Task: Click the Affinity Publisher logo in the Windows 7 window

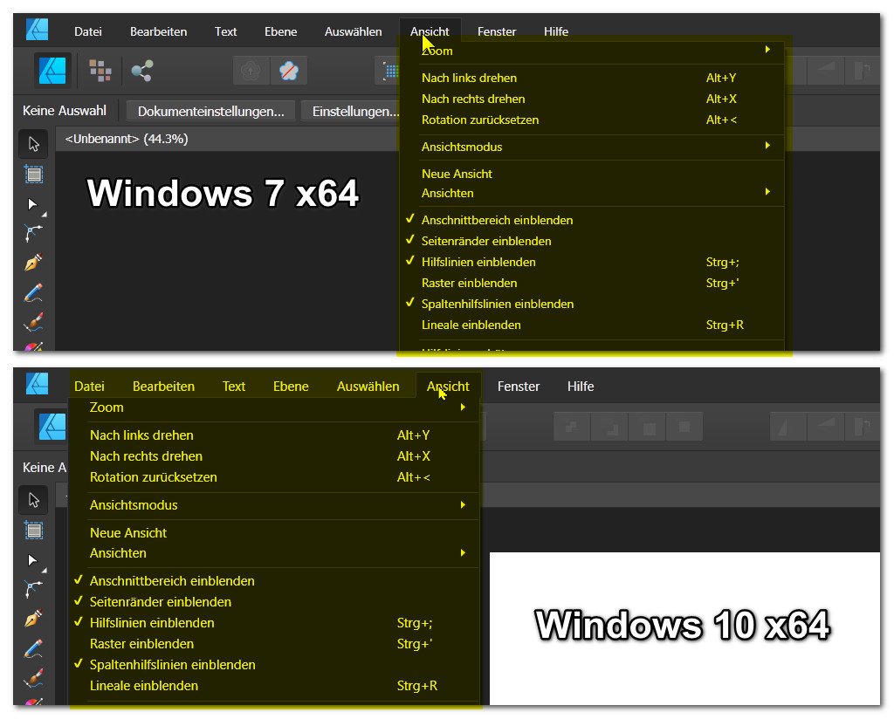Action: tap(37, 30)
